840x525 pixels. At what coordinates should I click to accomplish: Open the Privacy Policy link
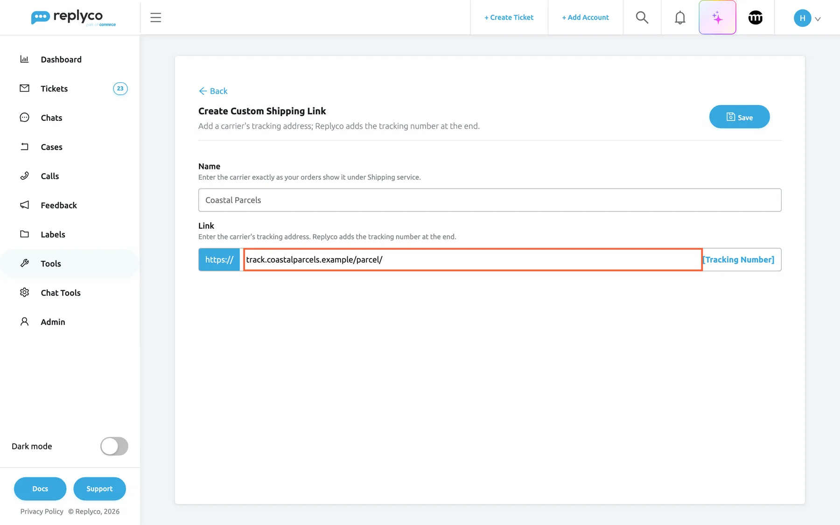point(42,511)
